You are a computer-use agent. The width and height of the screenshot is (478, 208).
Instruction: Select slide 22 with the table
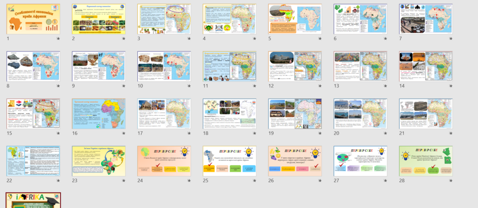33,161
